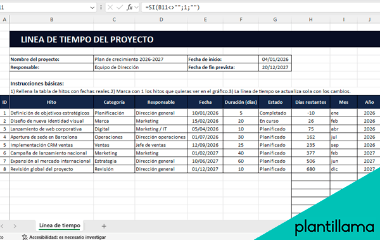
Task: Click next sheet navigation arrow
Action: 15,226
